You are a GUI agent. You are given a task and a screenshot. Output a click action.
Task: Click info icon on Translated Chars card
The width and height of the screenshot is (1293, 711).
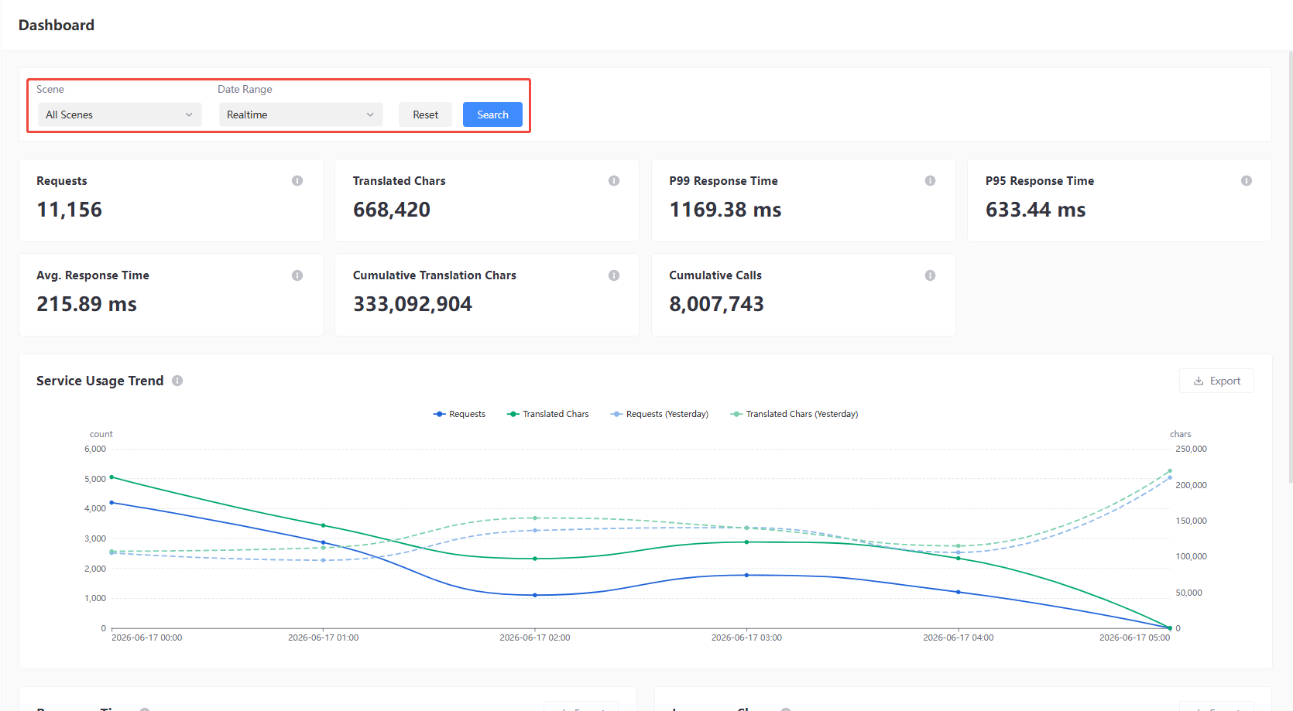pos(614,180)
